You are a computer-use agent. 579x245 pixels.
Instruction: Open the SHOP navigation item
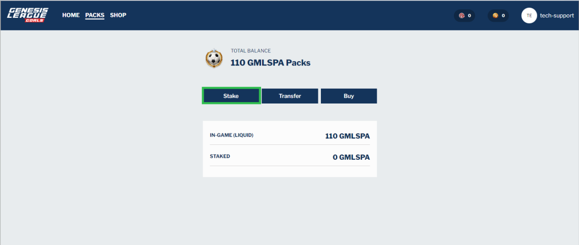tap(118, 15)
